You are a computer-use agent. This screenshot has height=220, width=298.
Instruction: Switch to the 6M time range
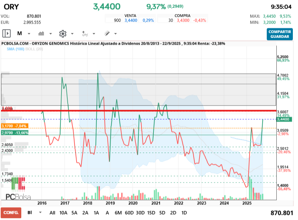click(x=118, y=212)
